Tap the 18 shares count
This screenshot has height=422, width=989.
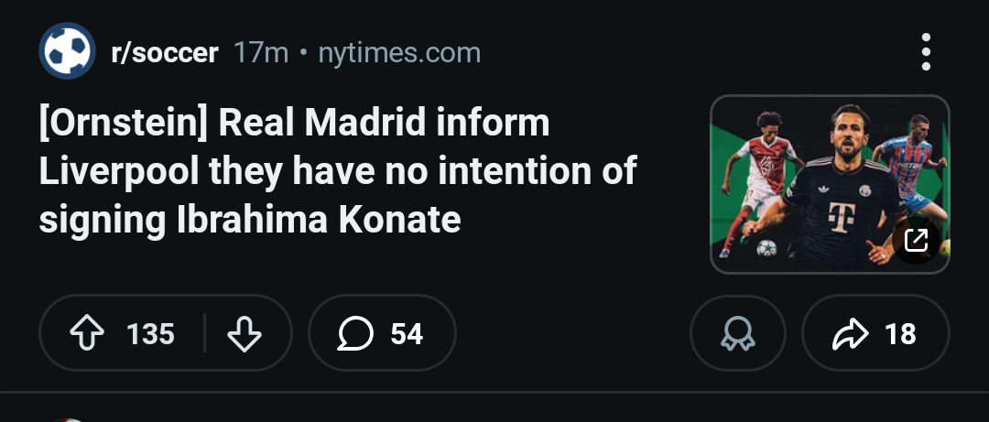(900, 334)
